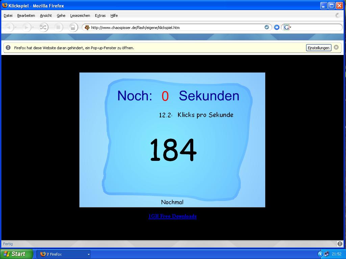346x259 pixels.
Task: Open the Extras menu
Action: tap(100, 16)
